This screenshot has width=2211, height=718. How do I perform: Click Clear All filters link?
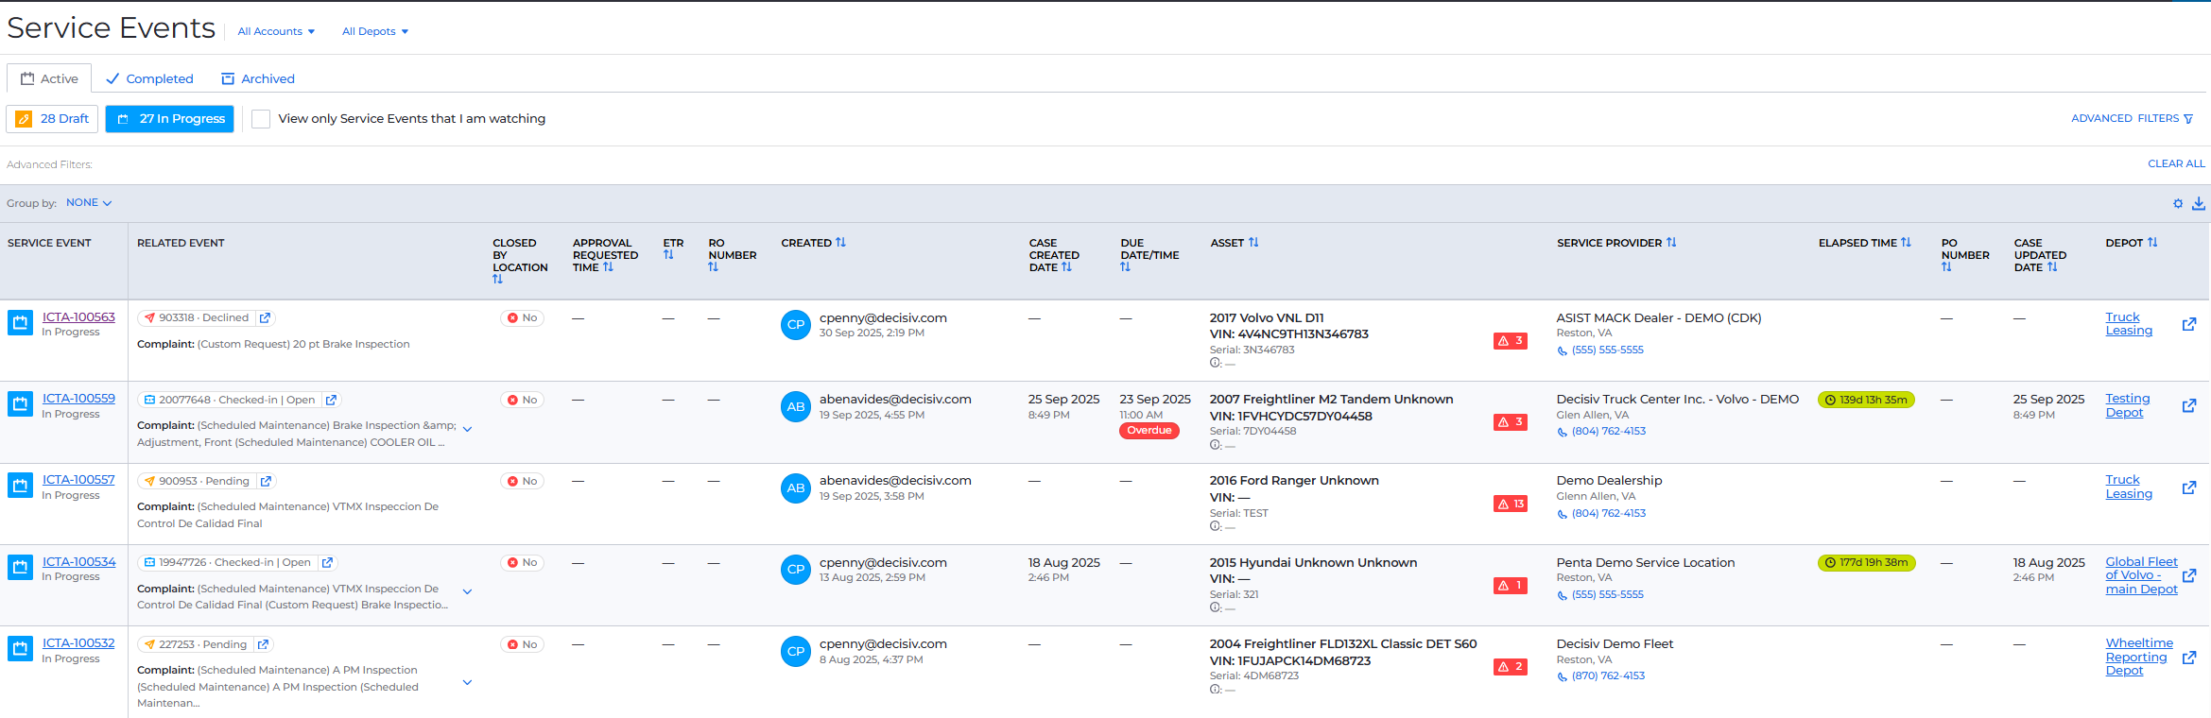2176,163
